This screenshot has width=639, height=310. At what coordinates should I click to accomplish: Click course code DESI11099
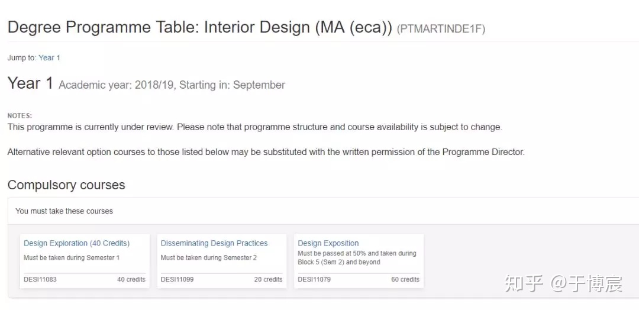177,279
